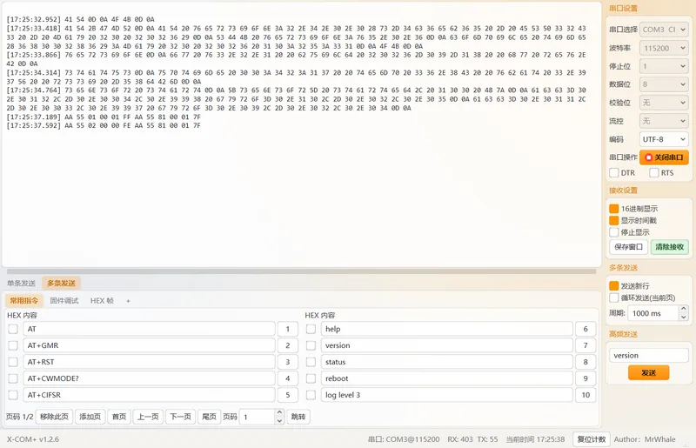Enable the DTR checkbox
The width and height of the screenshot is (696, 448).
click(x=614, y=173)
